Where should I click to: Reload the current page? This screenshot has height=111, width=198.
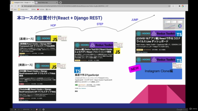(19, 6)
